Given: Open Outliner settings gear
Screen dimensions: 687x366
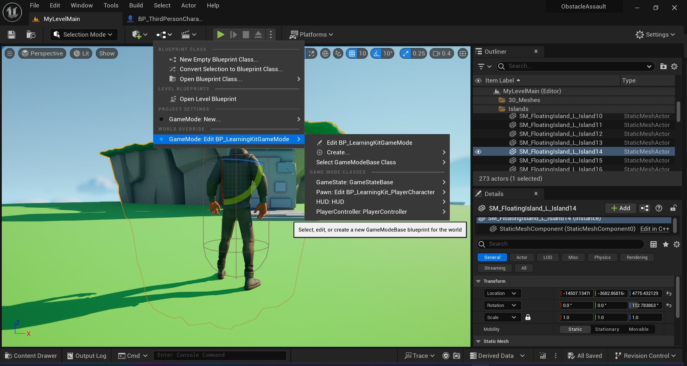Looking at the screenshot, I should tap(674, 66).
